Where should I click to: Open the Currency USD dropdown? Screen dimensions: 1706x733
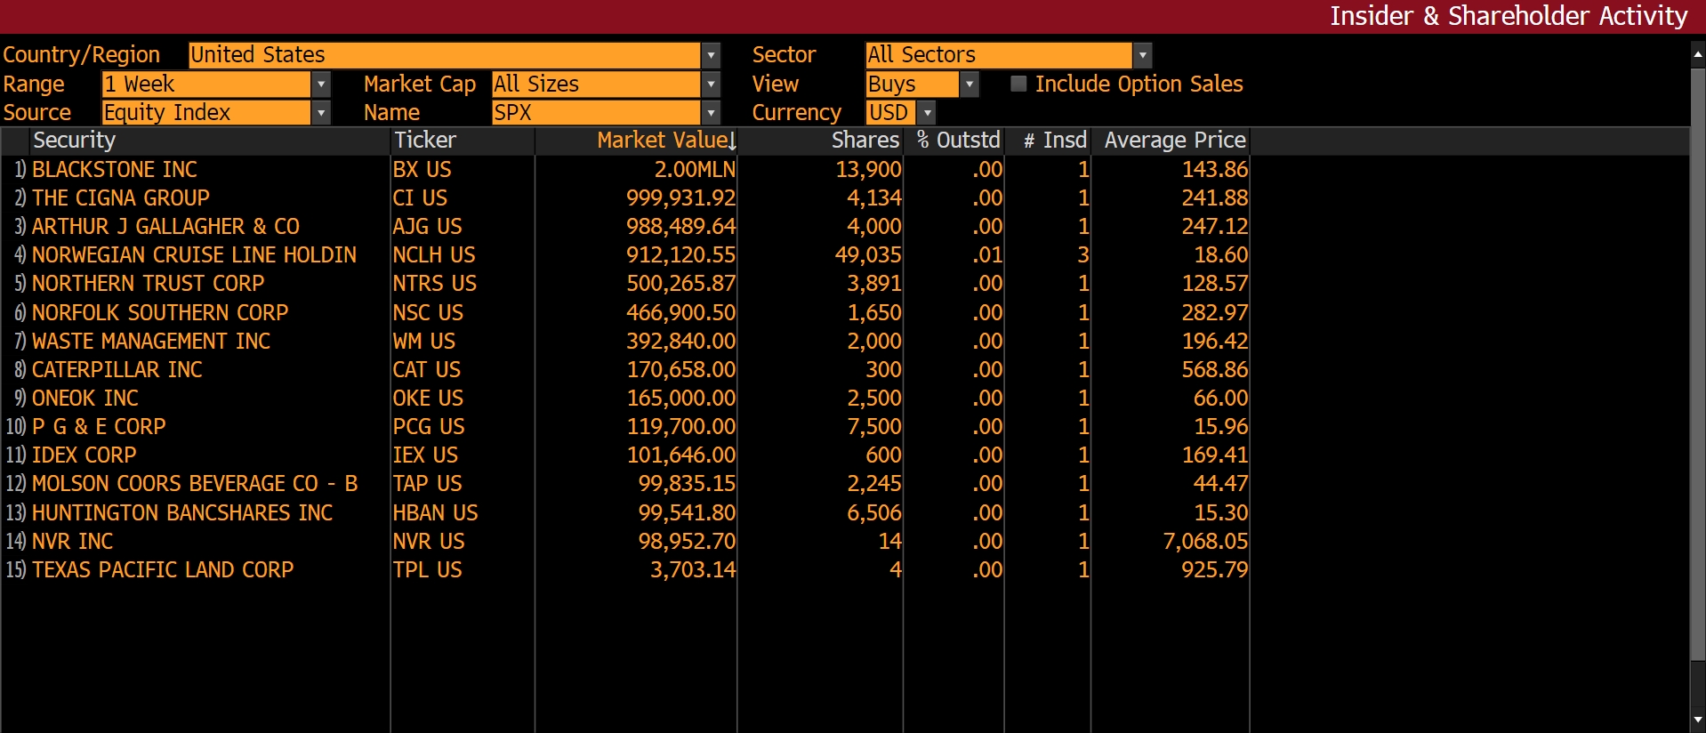(x=927, y=113)
